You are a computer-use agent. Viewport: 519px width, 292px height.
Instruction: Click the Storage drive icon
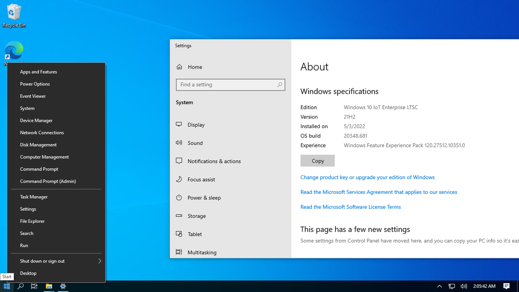pos(179,216)
